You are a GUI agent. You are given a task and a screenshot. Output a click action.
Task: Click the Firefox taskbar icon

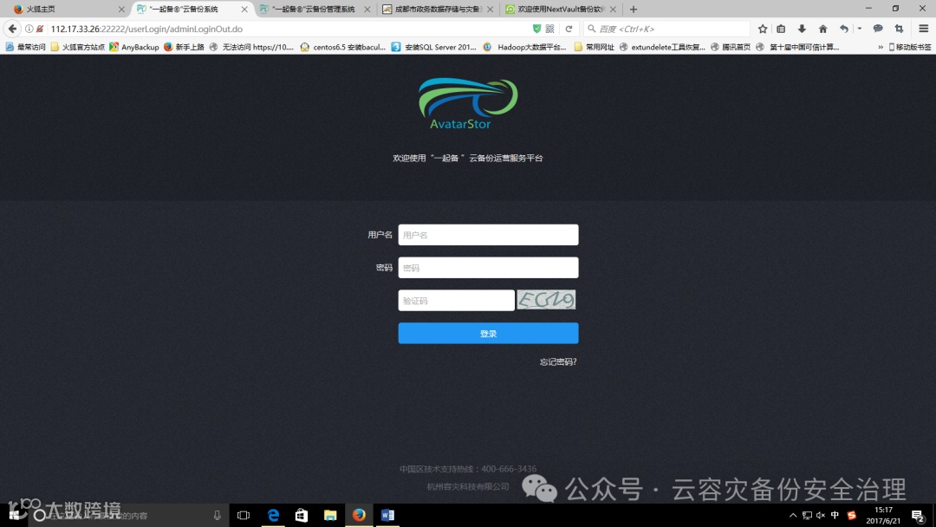pyautogui.click(x=359, y=515)
